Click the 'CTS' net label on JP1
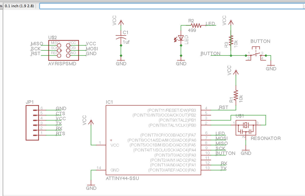305x196 pixels. point(61,113)
